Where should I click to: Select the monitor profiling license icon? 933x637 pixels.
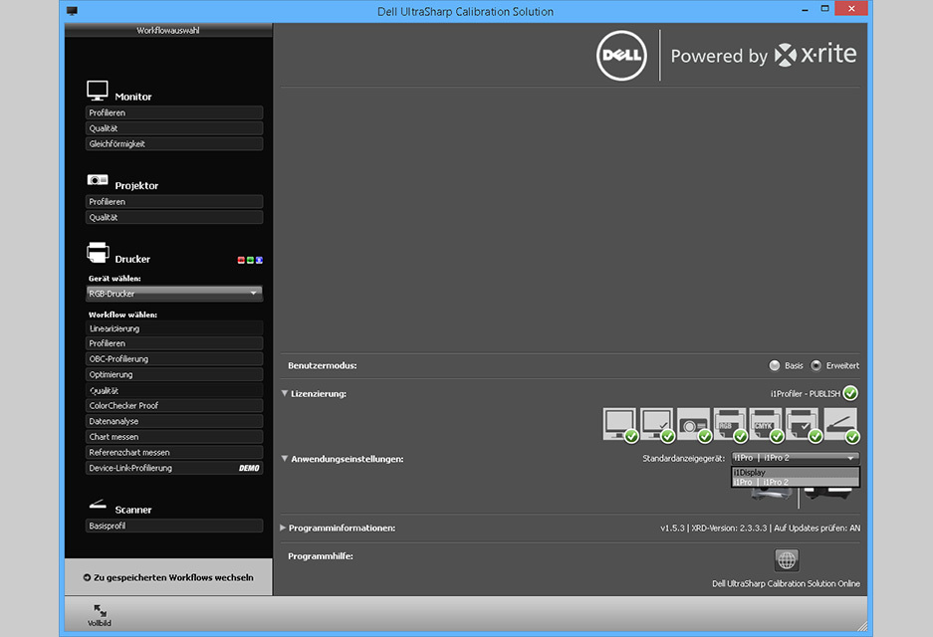click(620, 424)
